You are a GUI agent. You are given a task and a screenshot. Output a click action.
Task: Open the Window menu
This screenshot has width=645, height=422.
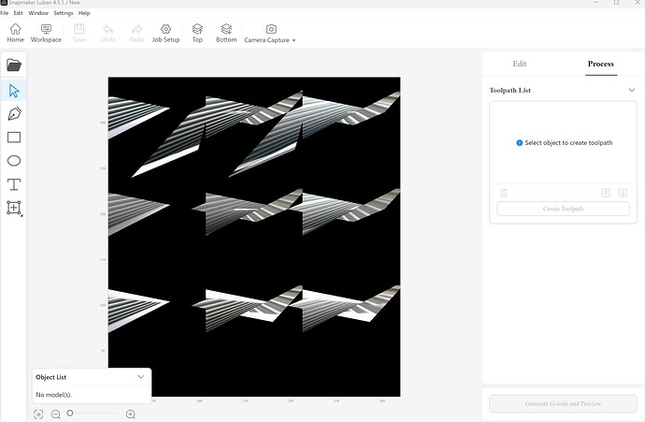[x=38, y=13]
